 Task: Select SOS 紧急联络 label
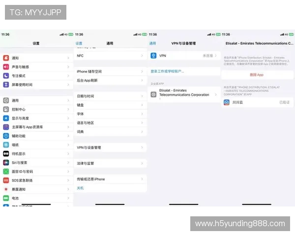click(x=22, y=180)
